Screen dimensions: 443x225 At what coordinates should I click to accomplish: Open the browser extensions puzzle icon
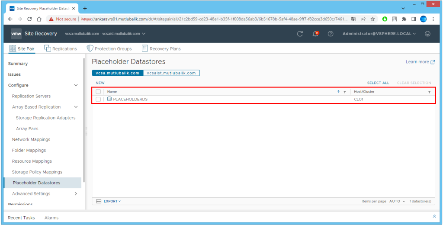click(404, 19)
